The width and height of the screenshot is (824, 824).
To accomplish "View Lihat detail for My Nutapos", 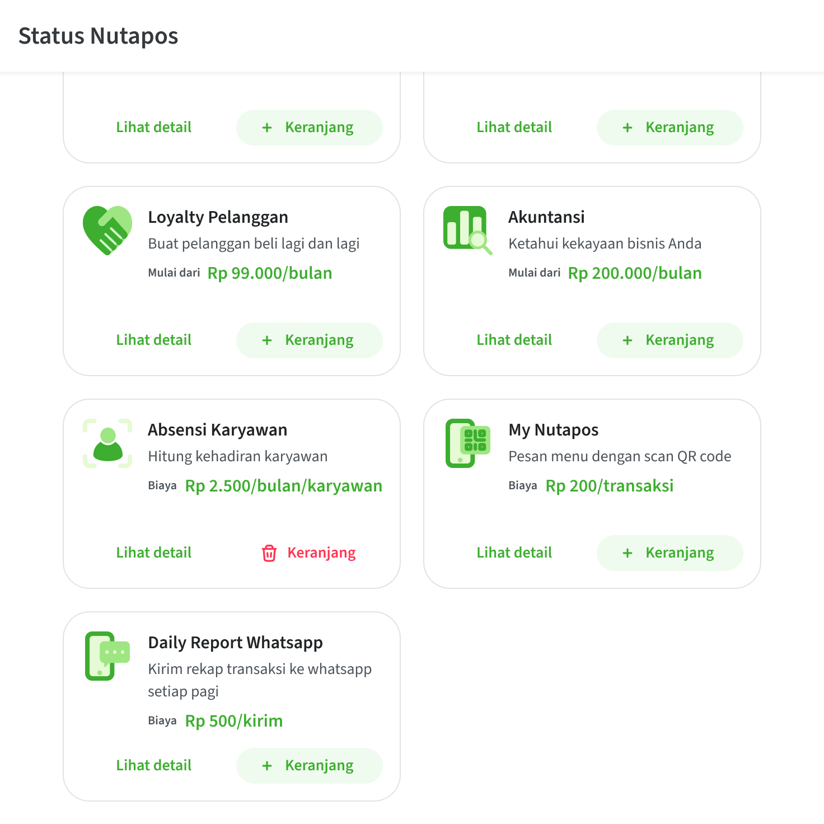I will pos(514,553).
